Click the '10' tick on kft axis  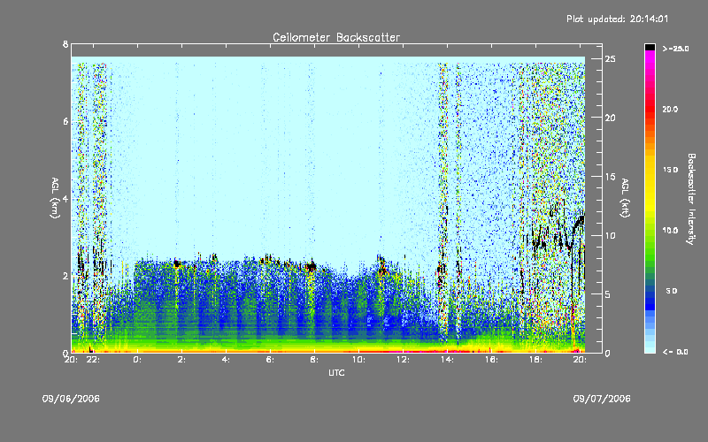[611, 235]
